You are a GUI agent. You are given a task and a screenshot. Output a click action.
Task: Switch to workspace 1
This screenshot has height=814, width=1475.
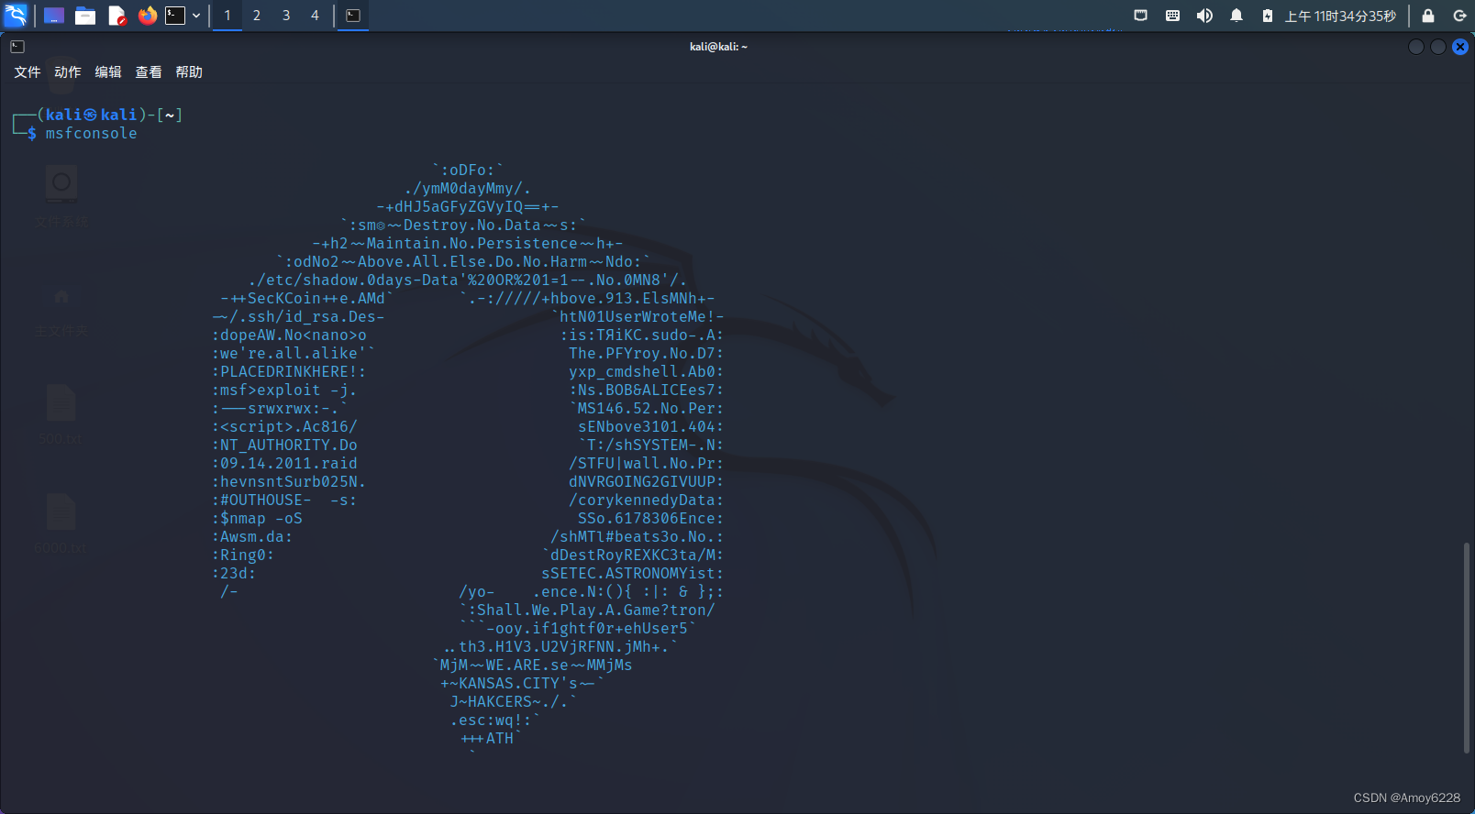227,16
